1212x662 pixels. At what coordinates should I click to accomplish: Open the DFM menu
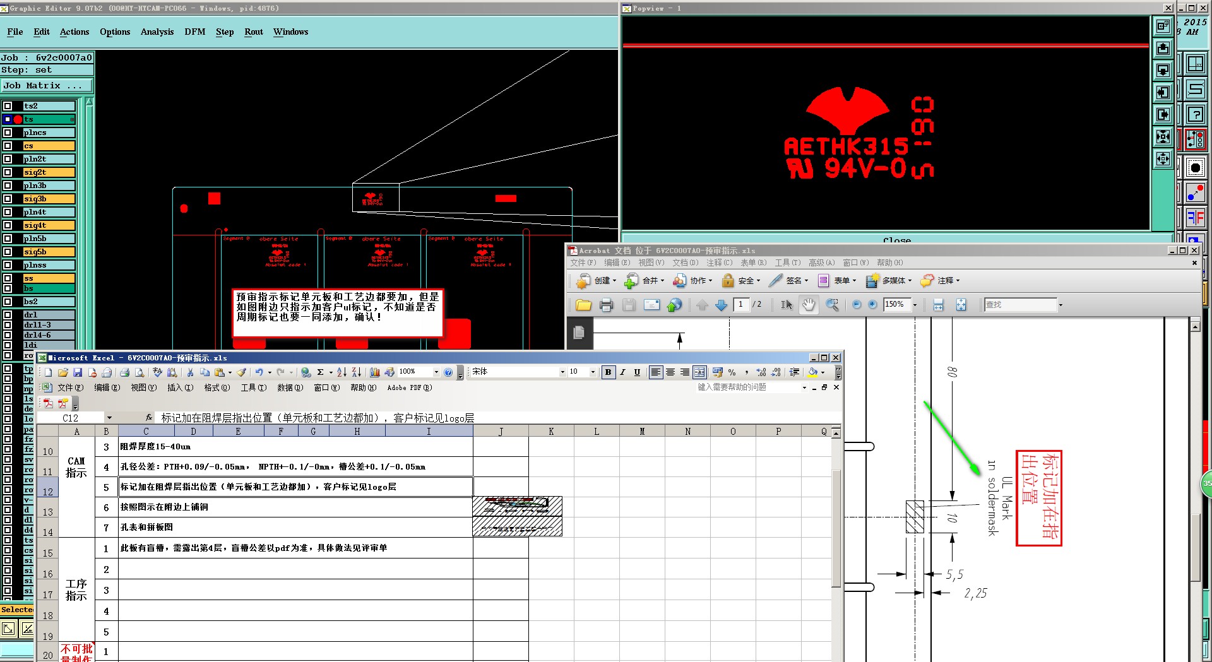195,32
